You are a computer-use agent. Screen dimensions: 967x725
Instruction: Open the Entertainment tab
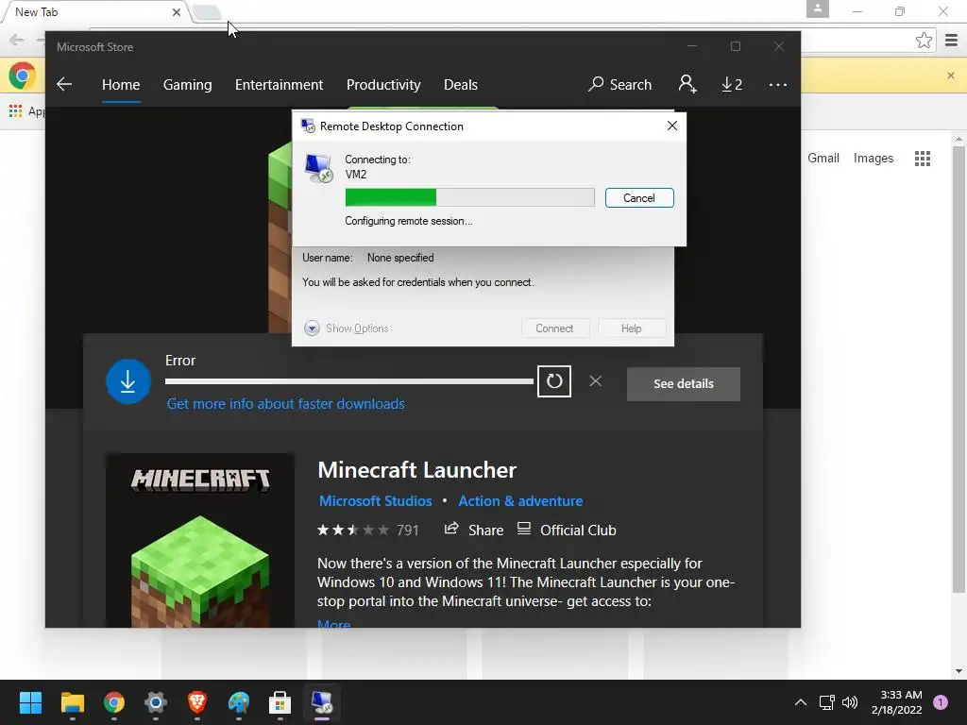coord(279,84)
